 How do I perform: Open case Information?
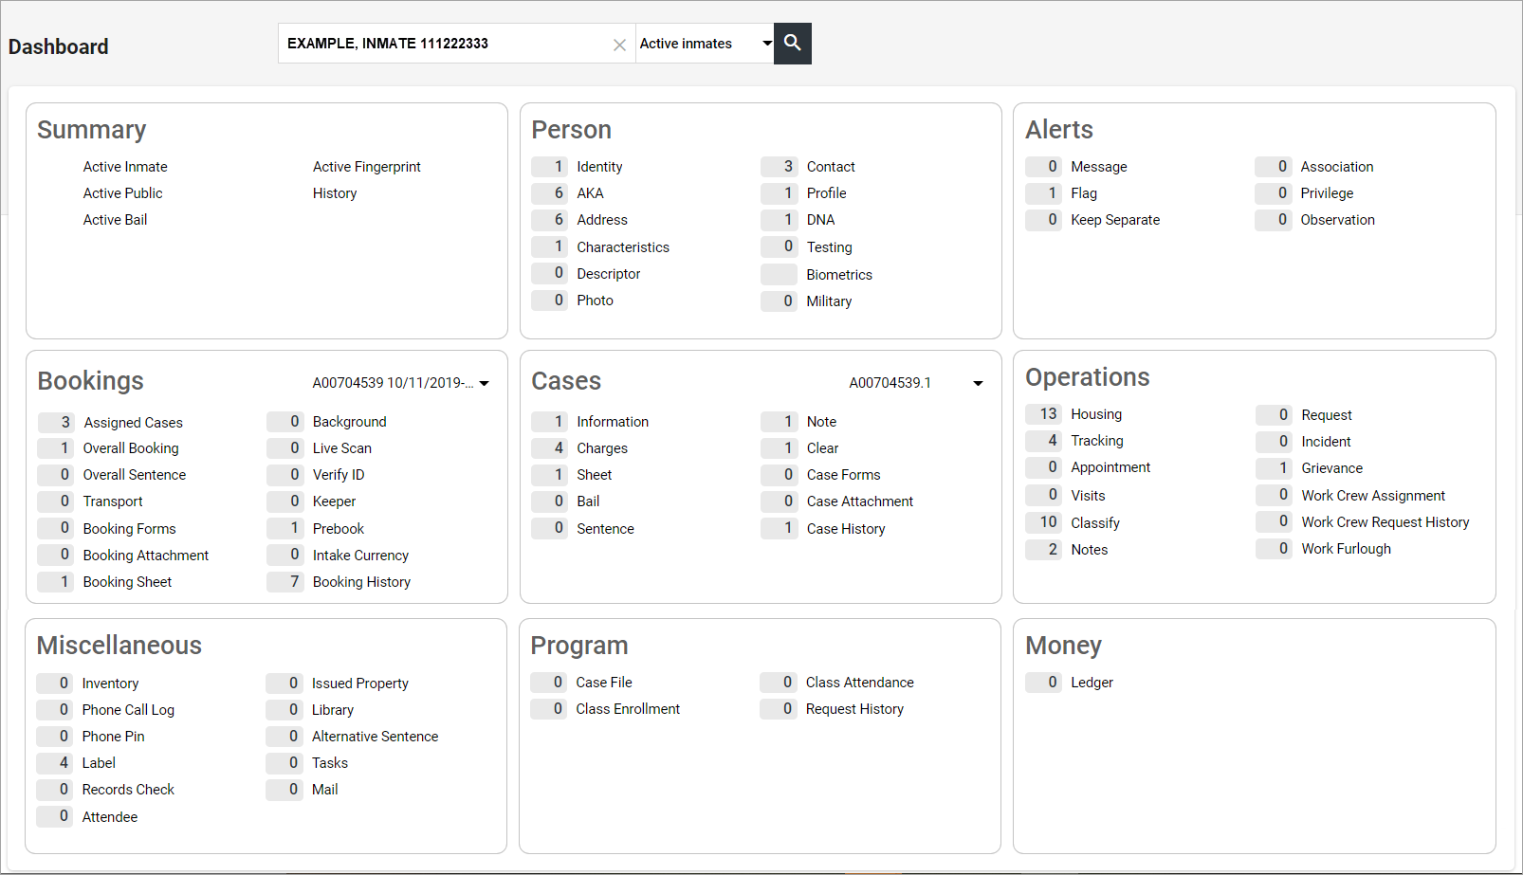pos(613,422)
